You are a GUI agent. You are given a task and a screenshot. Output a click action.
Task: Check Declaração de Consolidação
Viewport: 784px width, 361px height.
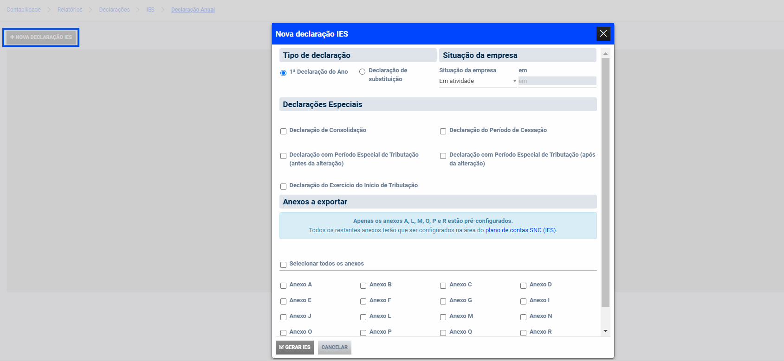[283, 132]
